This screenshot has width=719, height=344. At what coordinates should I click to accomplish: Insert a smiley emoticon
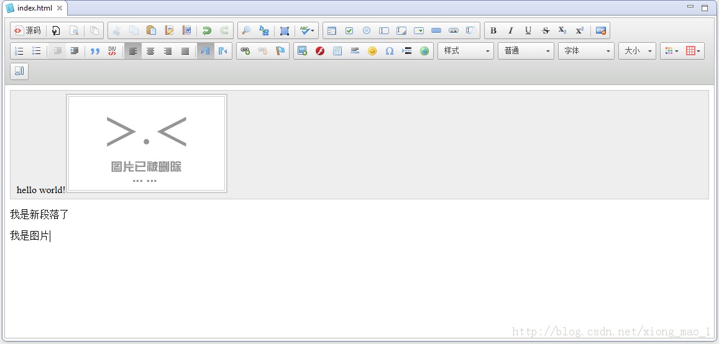(372, 51)
